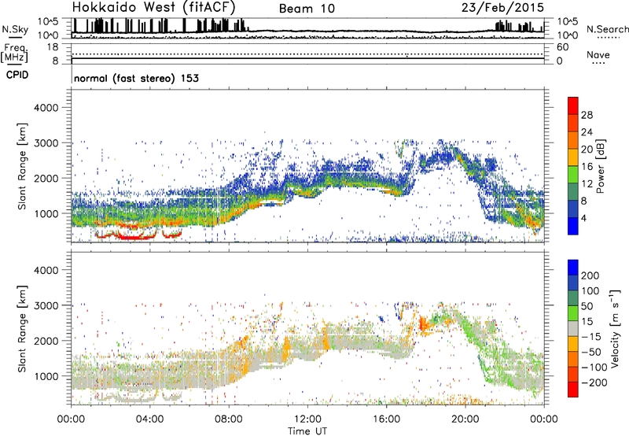
Task: Click the 'N.Sky' legend label
Action: 15,29
